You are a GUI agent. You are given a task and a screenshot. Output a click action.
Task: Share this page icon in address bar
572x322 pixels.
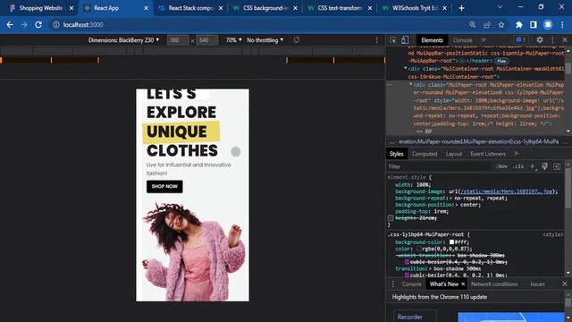tap(487, 24)
